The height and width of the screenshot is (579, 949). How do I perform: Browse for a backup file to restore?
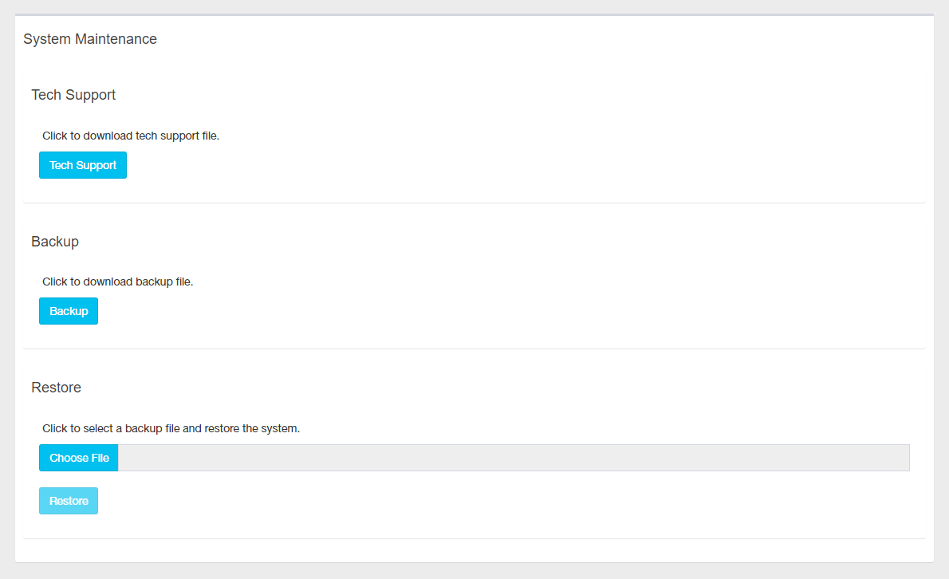(x=79, y=458)
